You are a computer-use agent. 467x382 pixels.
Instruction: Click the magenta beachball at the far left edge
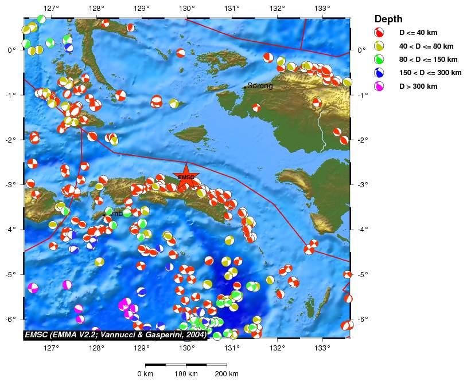[33, 288]
